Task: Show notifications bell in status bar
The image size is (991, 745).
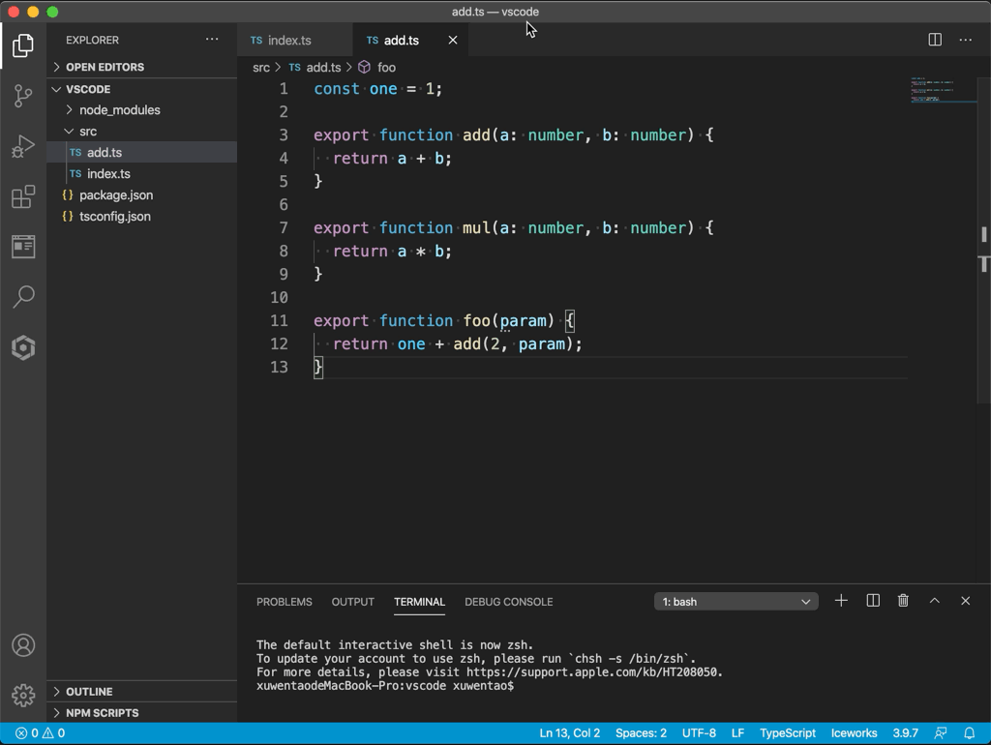Action: [969, 733]
